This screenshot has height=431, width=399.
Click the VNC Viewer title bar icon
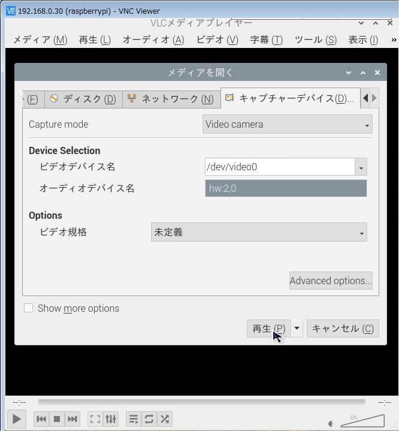point(11,11)
